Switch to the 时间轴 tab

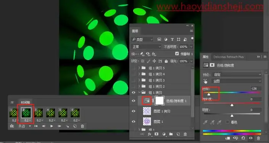[x=26, y=102]
